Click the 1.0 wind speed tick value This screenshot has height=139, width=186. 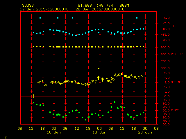click(167, 92)
